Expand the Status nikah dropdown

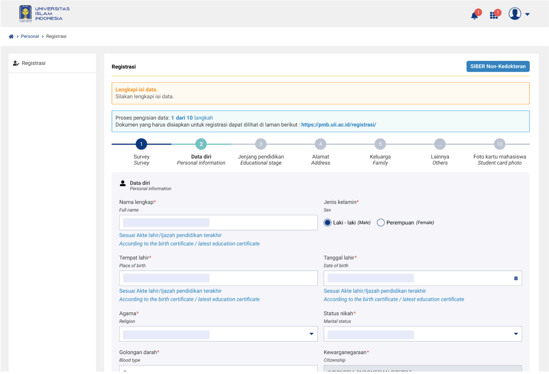click(516, 334)
